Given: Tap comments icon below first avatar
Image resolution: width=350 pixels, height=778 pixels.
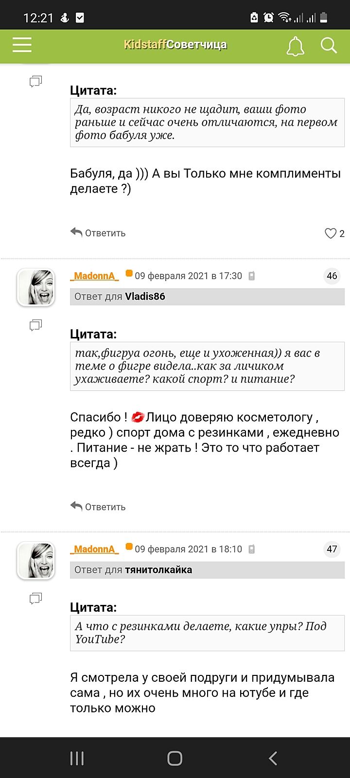Looking at the screenshot, I should point(36,81).
